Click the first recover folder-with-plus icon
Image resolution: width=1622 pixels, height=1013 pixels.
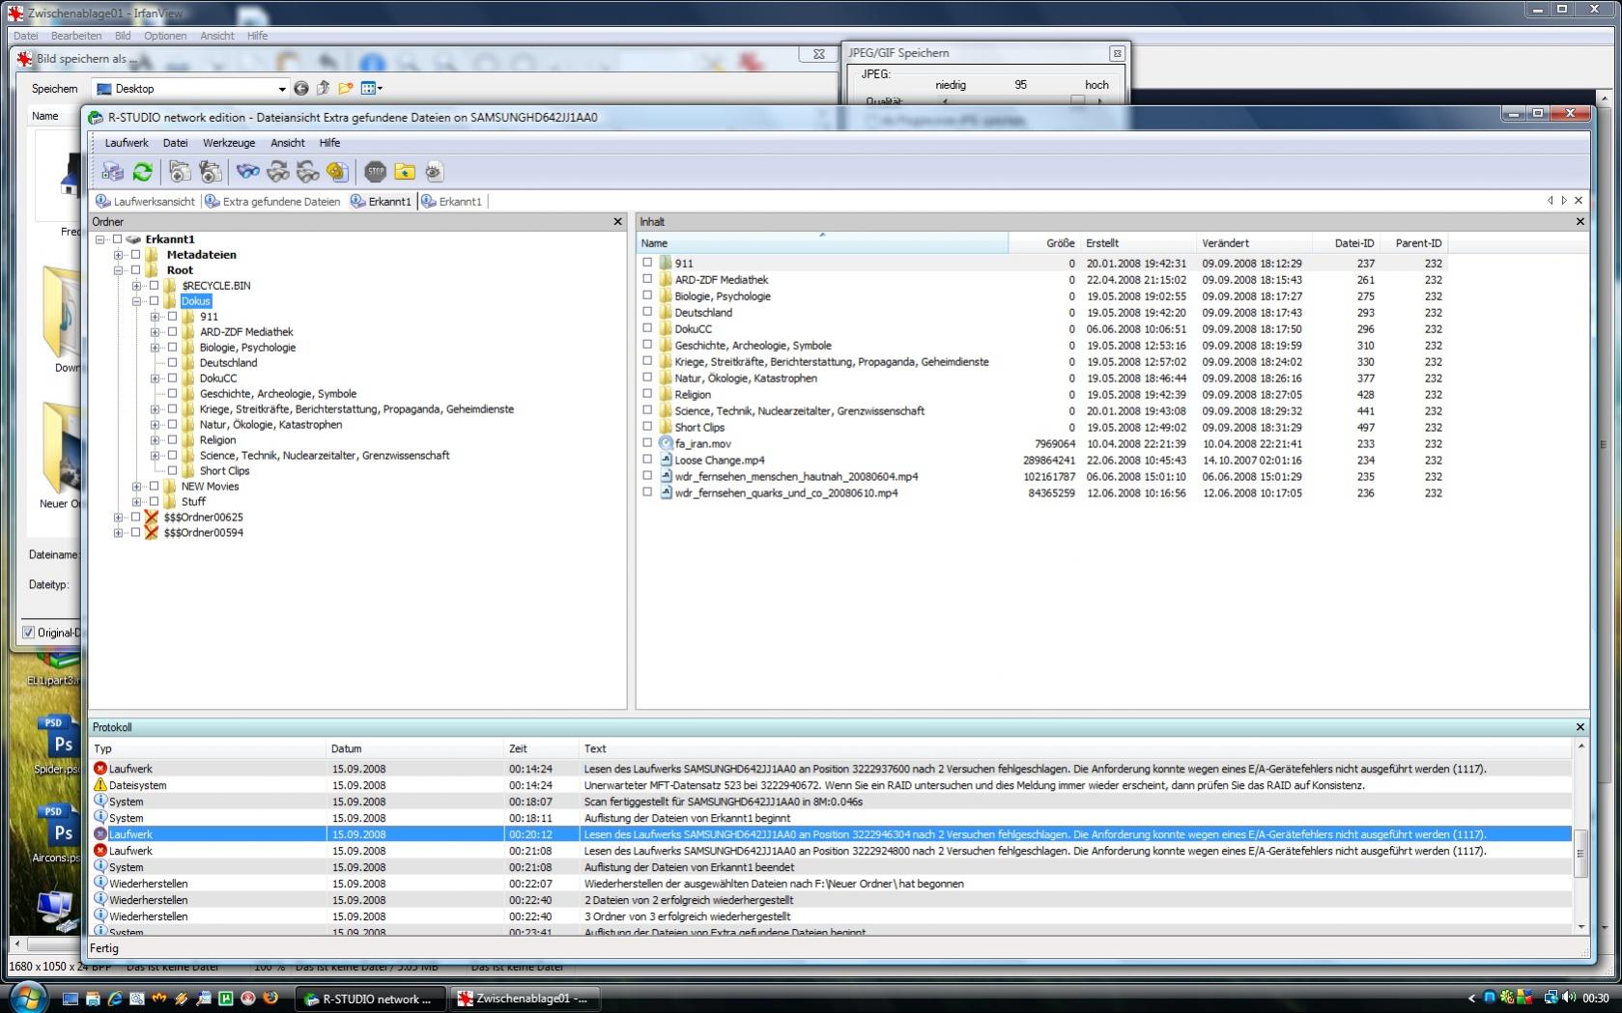point(180,172)
